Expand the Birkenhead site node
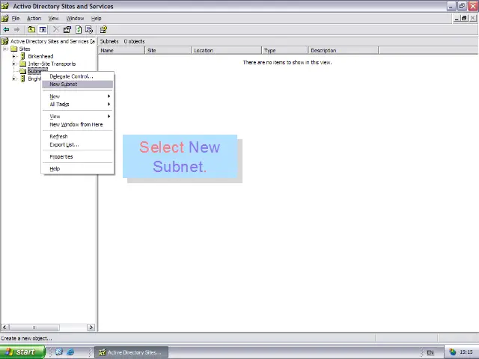 [x=14, y=56]
